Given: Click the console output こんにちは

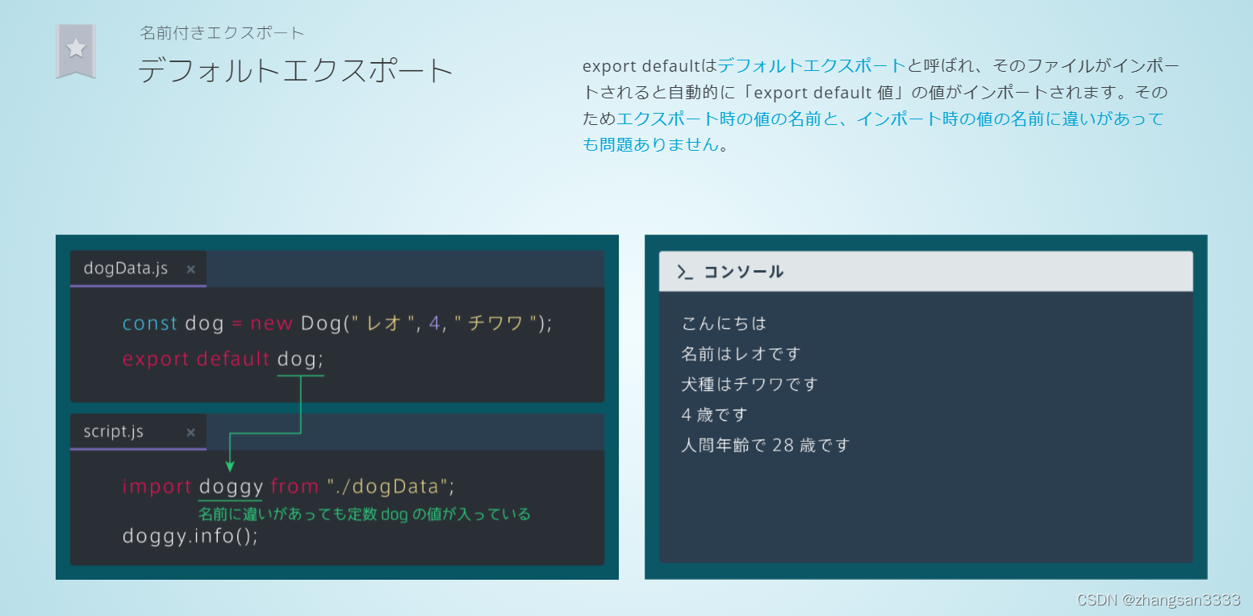Looking at the screenshot, I should (x=724, y=323).
